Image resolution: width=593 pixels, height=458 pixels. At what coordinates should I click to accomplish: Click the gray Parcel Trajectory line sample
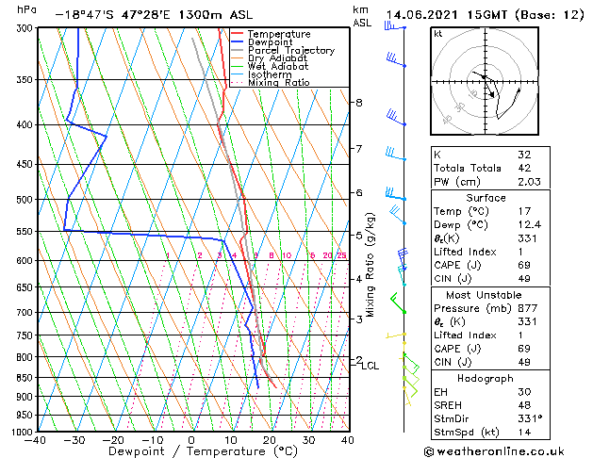click(x=238, y=50)
